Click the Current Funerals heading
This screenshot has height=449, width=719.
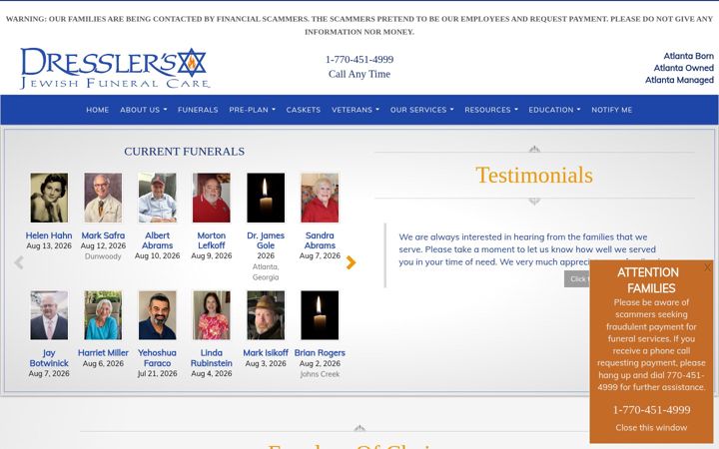click(185, 152)
